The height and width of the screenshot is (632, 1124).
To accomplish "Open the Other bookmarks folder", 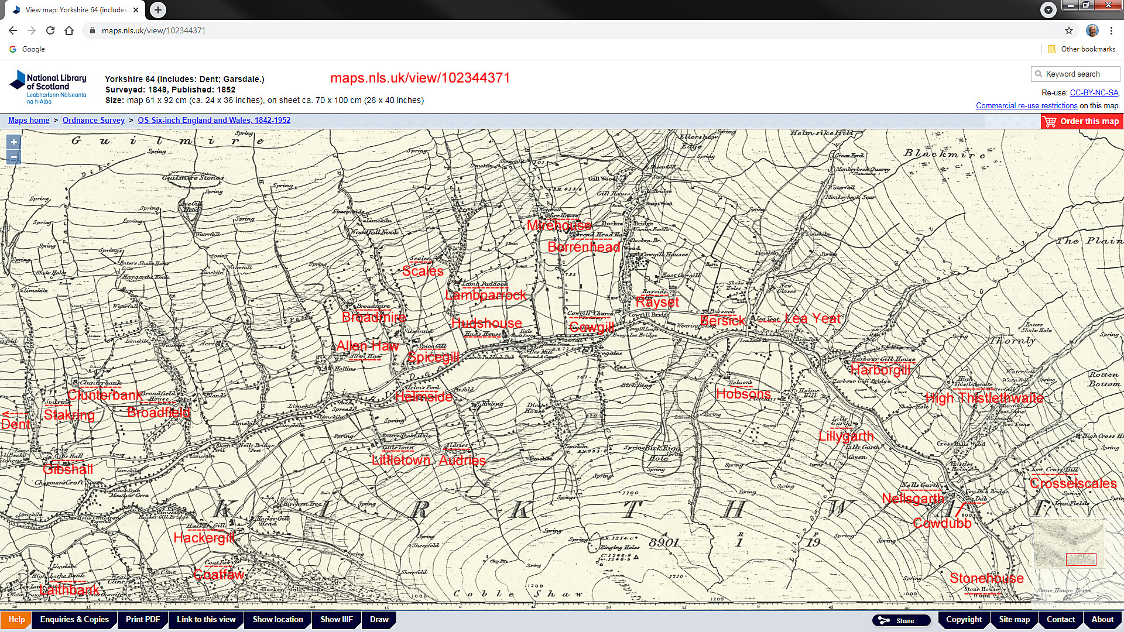I will pos(1082,49).
